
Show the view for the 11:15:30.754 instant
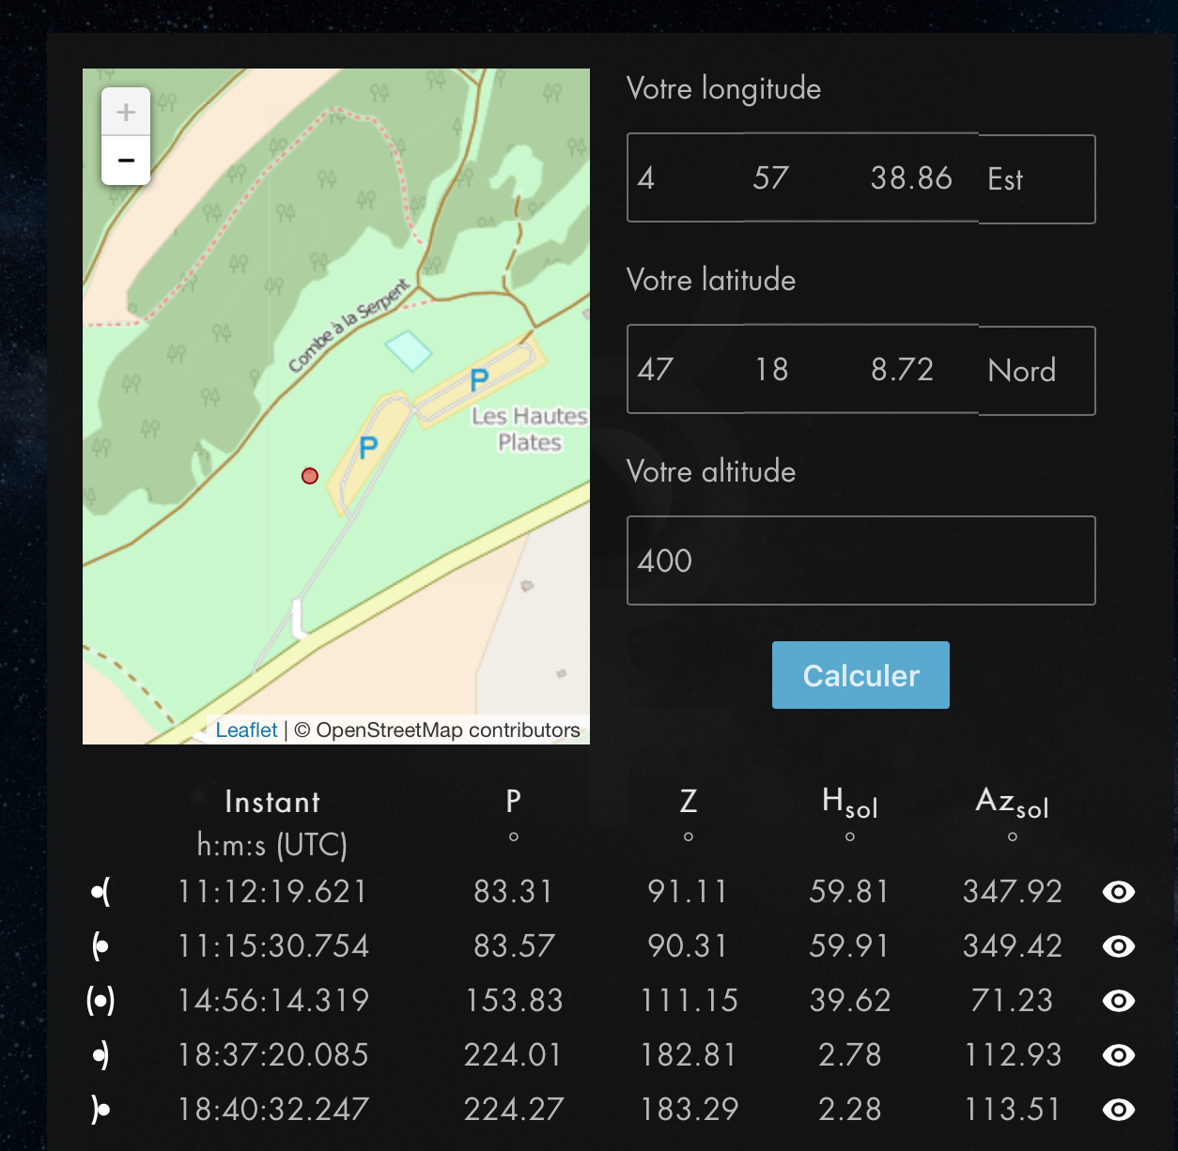pyautogui.click(x=1118, y=946)
